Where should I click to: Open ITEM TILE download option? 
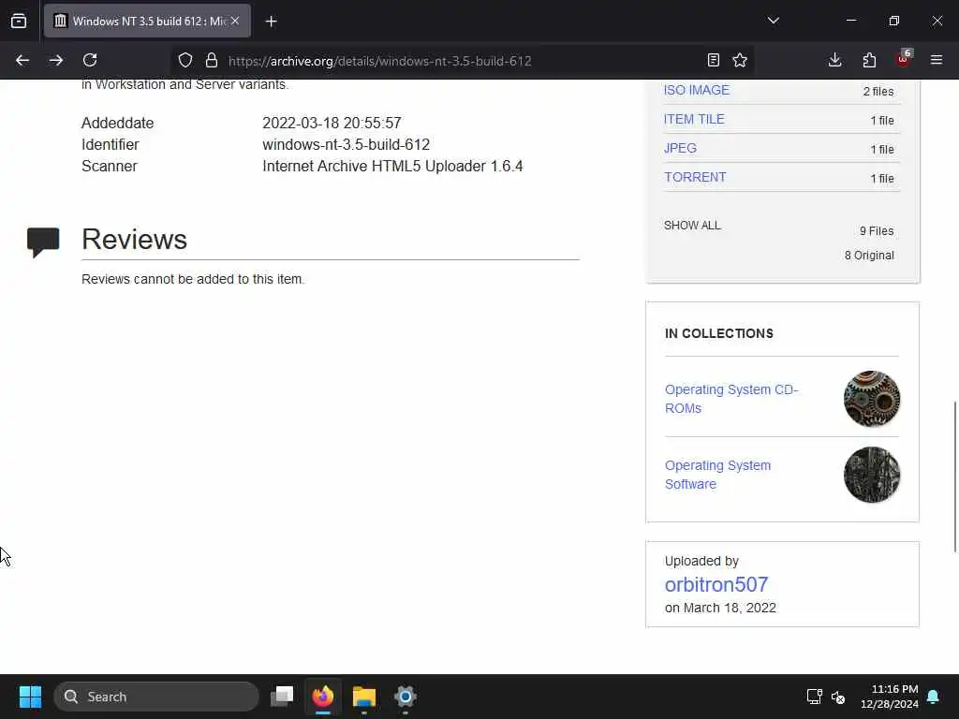pos(694,119)
